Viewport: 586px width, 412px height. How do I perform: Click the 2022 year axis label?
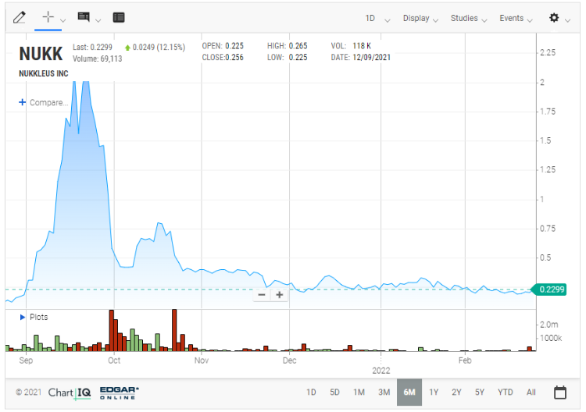coord(381,371)
